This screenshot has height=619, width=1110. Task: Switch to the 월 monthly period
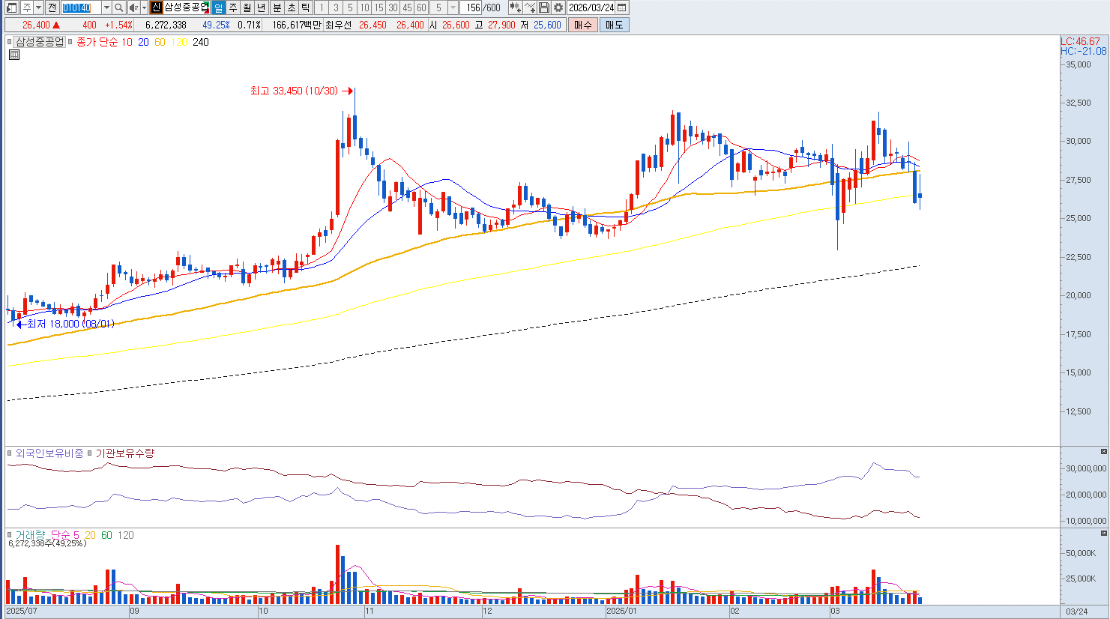[247, 7]
